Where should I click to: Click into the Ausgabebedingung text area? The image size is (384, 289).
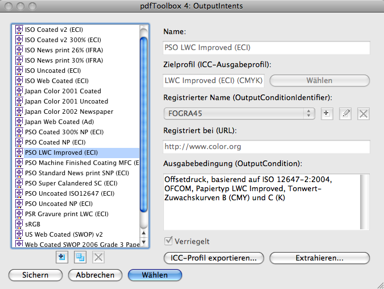262,202
